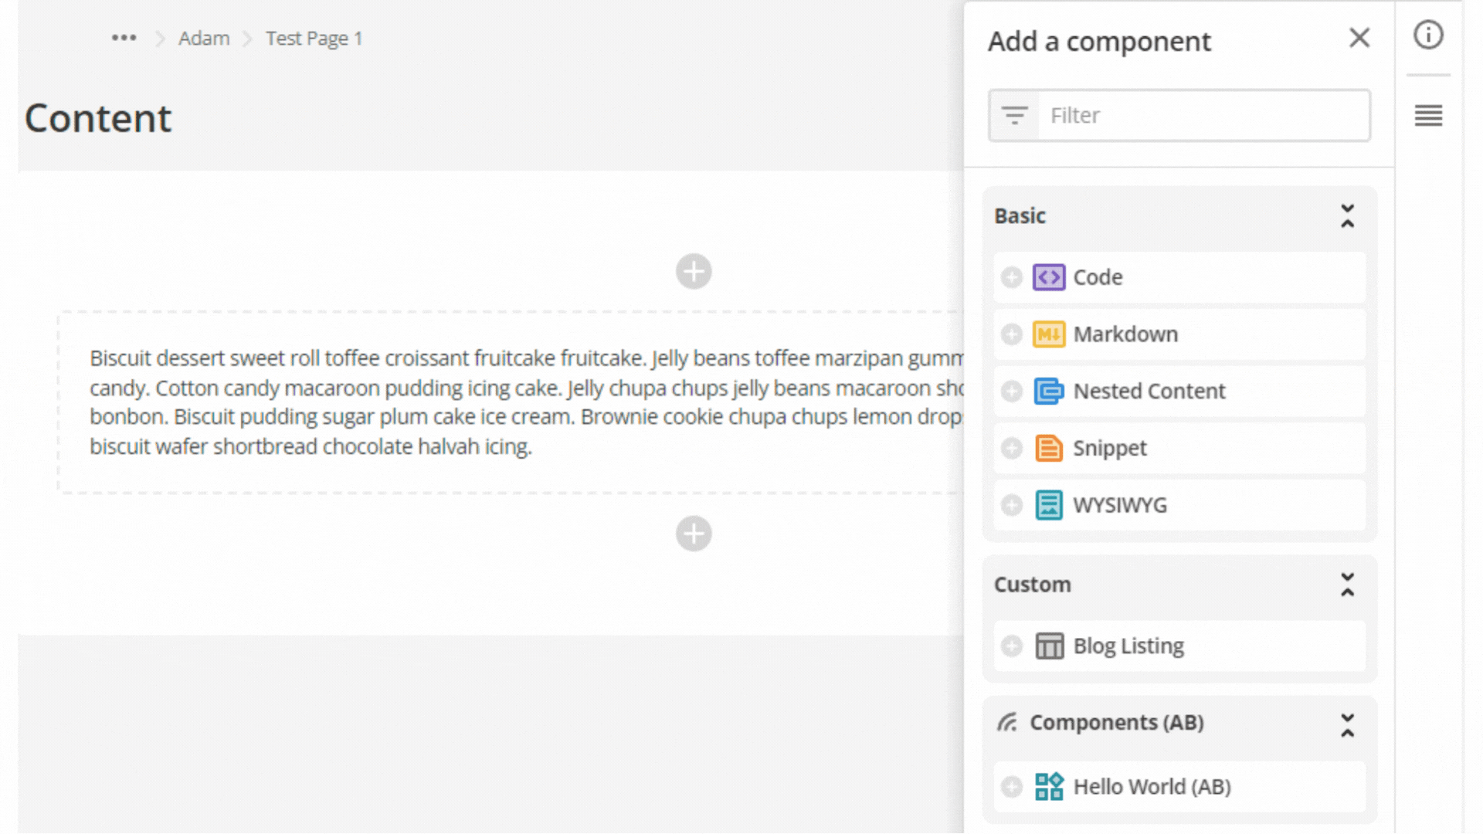This screenshot has width=1483, height=834.
Task: Open the info panel icon
Action: click(1428, 35)
